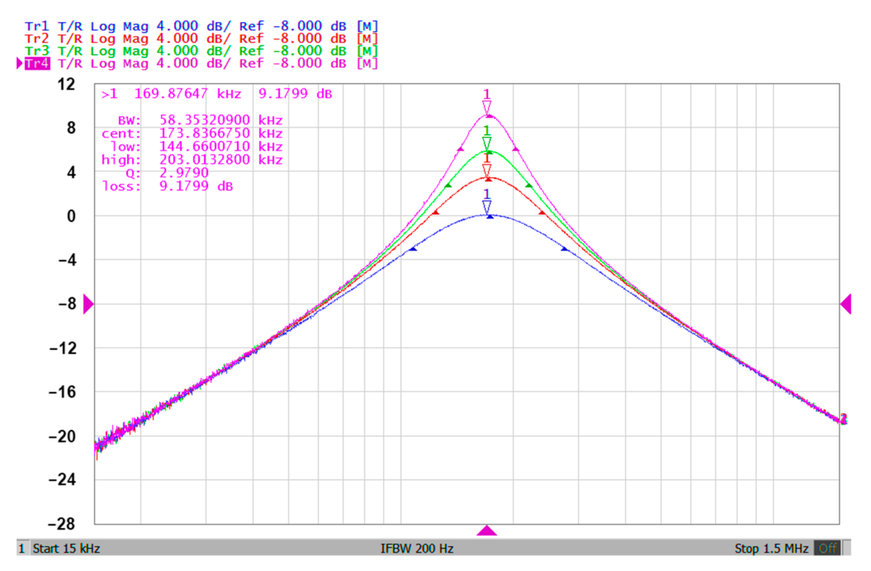Open Tr4 scale value 4.000 dB/
This screenshot has height=571, width=871.
(193, 64)
